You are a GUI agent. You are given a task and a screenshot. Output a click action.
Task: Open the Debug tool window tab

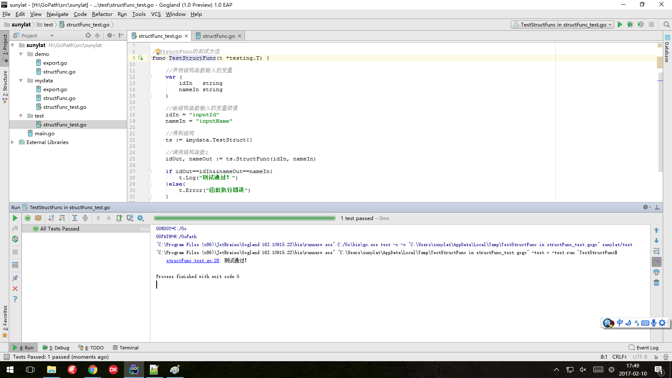click(x=56, y=347)
